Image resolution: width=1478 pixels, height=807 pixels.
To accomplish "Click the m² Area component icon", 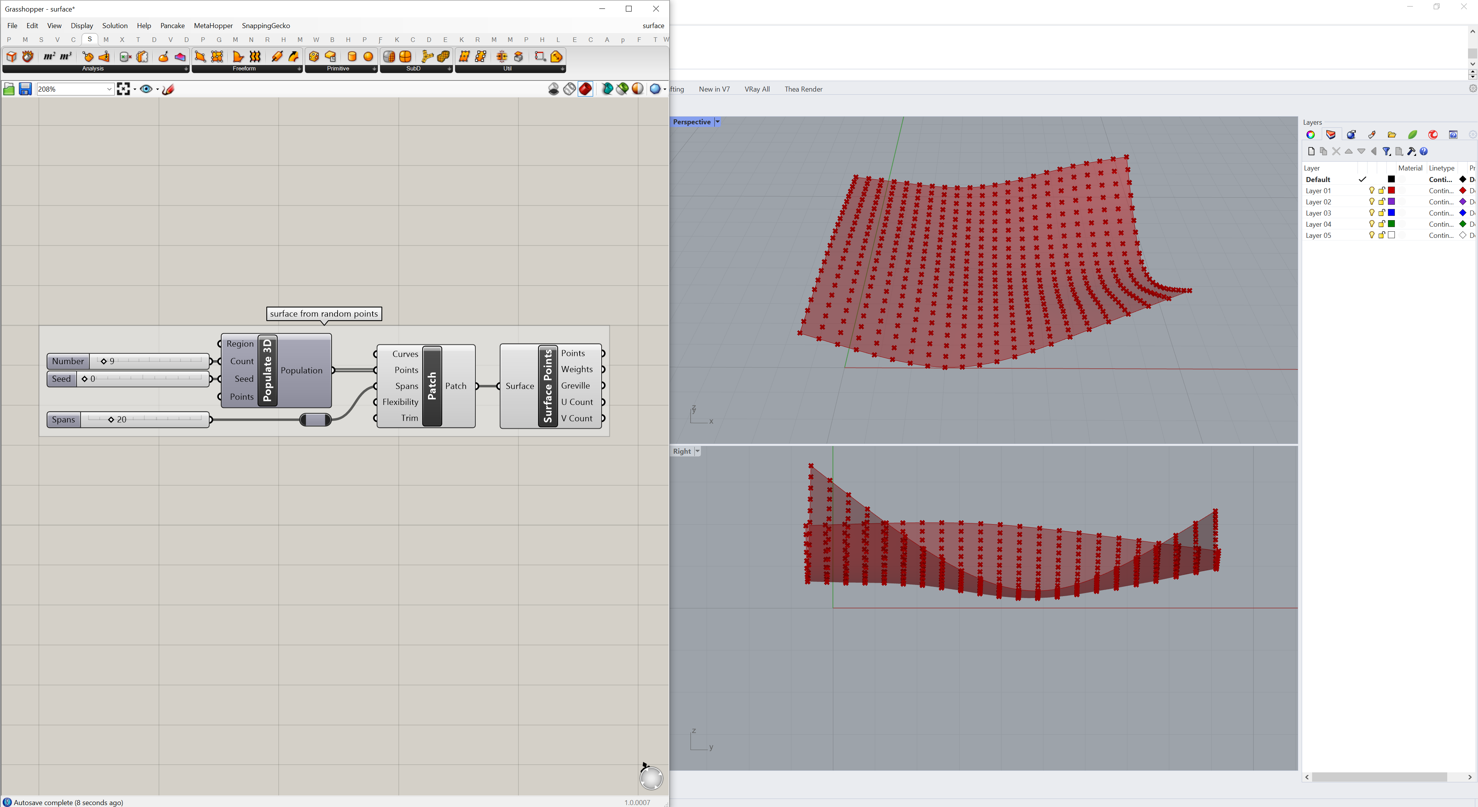I will (49, 56).
